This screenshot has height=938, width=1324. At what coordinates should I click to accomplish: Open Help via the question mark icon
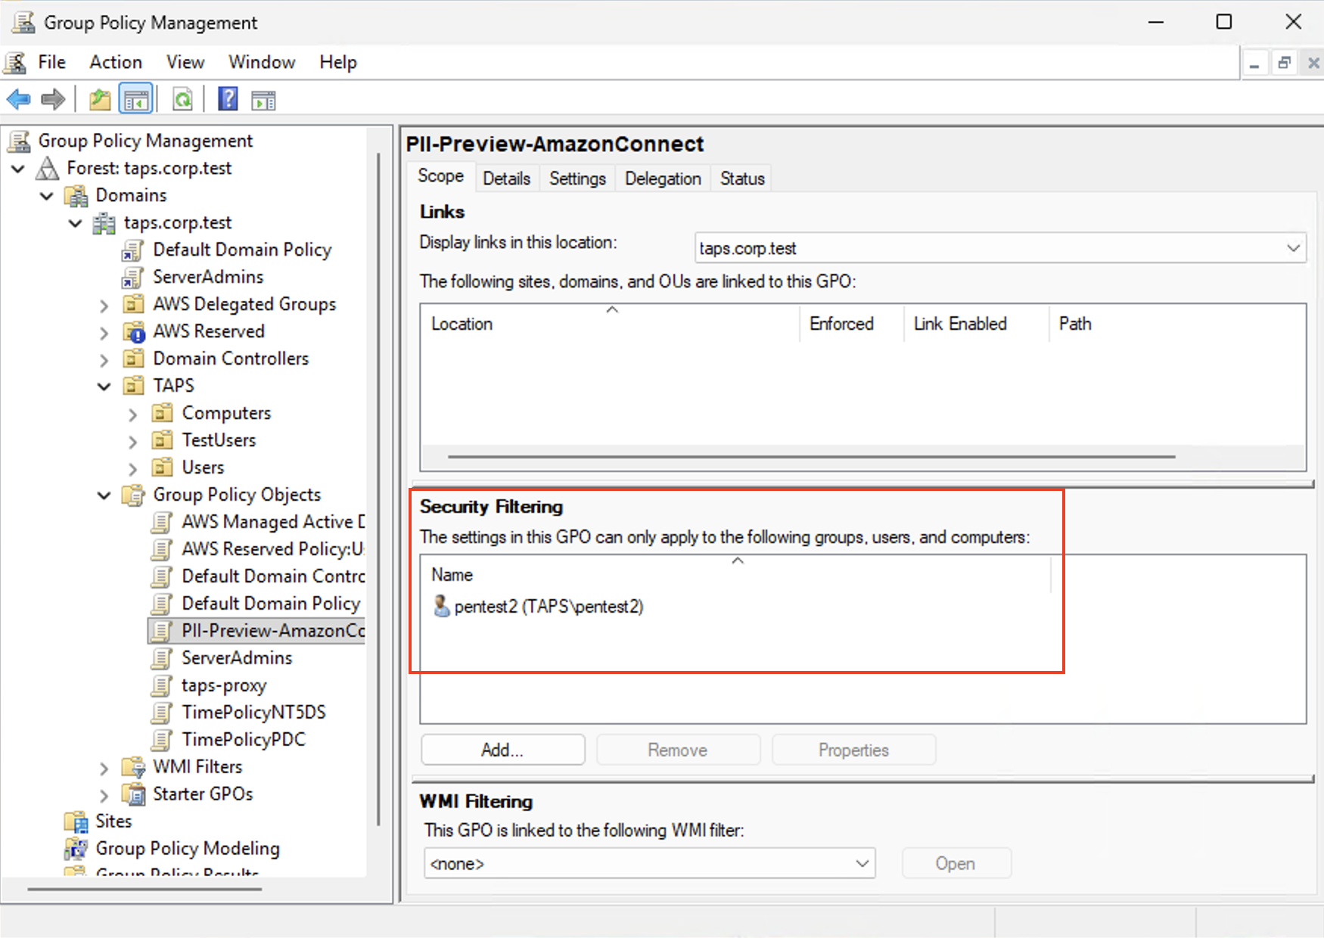tap(228, 99)
